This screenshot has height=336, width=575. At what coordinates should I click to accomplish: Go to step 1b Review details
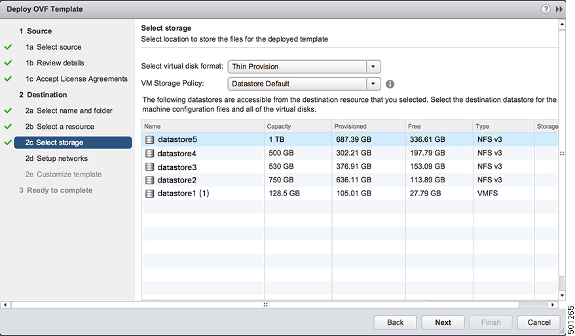pyautogui.click(x=54, y=63)
